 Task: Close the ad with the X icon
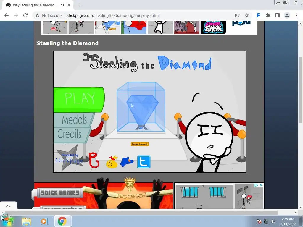click(261, 185)
